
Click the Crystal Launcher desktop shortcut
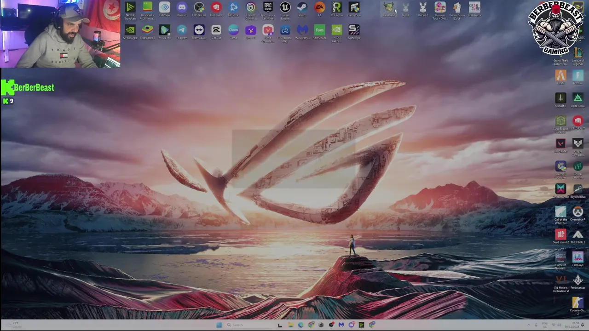[x=578, y=170]
